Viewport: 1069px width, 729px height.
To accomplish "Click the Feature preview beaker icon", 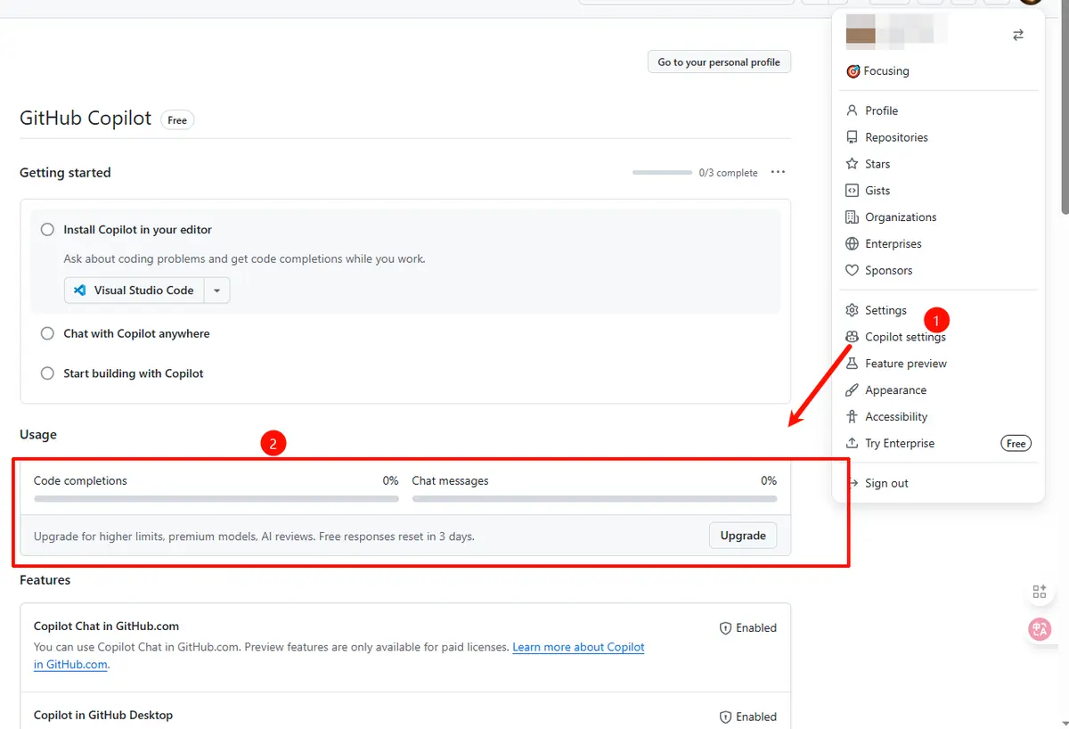I will pyautogui.click(x=852, y=364).
